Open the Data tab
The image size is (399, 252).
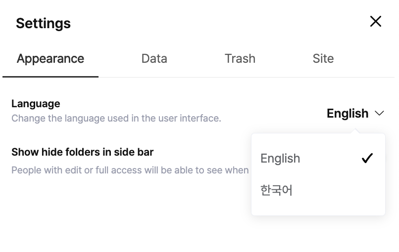pyautogui.click(x=154, y=59)
